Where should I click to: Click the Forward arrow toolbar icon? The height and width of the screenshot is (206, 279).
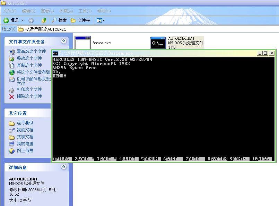pos(31,21)
